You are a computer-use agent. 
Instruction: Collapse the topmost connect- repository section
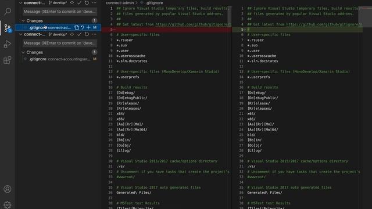tap(21, 2)
